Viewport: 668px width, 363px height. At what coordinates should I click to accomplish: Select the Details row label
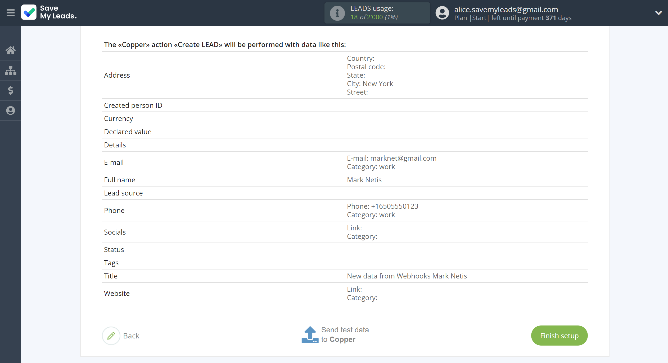pos(115,145)
